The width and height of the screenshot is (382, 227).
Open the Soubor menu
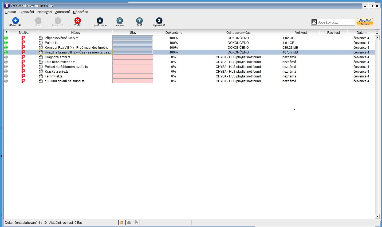coord(11,12)
